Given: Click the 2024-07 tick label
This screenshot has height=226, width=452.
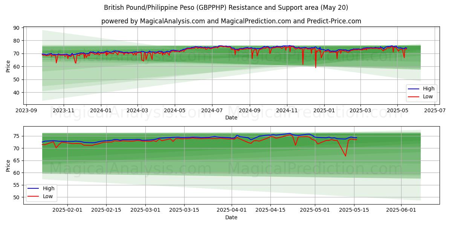Looking at the screenshot, I should click(x=212, y=110).
